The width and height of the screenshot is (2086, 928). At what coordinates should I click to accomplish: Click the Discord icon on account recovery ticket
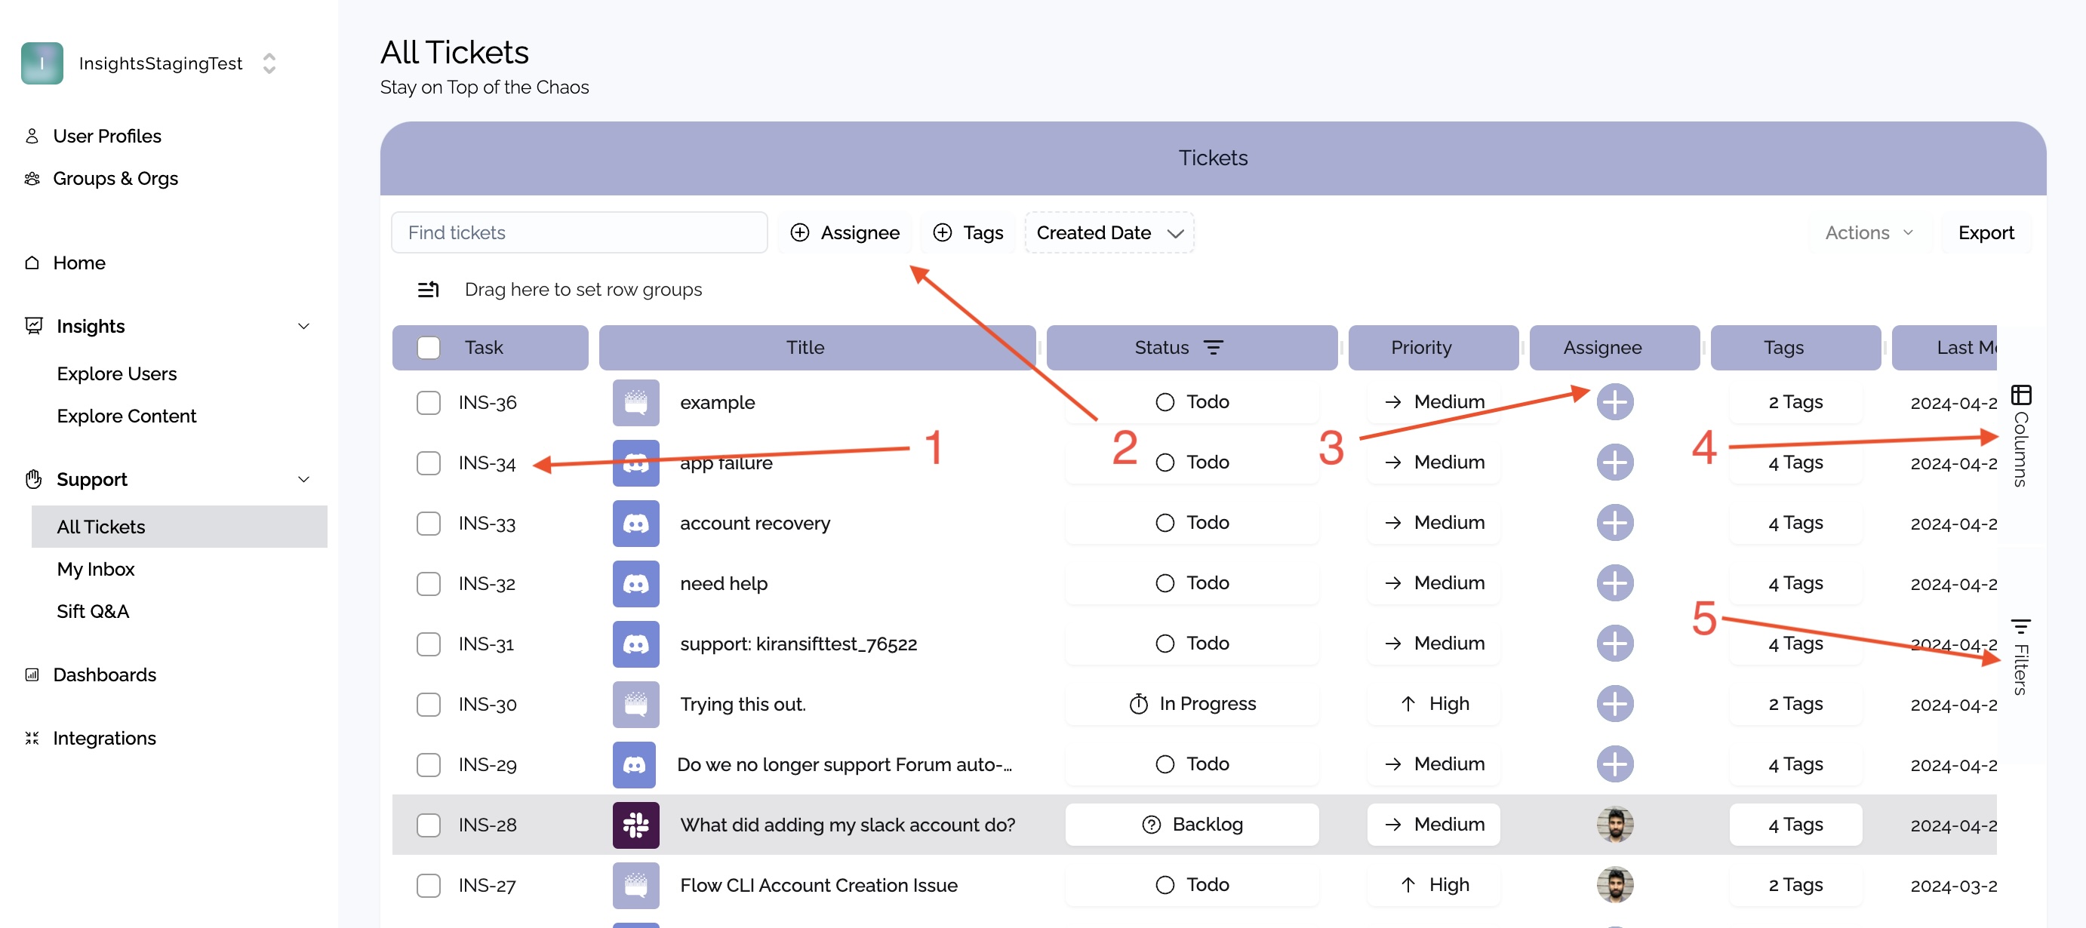635,523
